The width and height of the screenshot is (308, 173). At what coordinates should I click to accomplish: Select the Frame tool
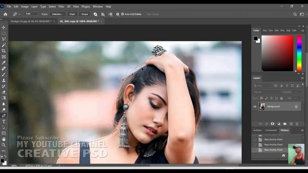pos(3,57)
